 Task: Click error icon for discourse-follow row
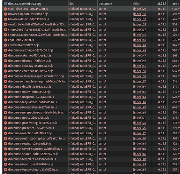pos(5,92)
